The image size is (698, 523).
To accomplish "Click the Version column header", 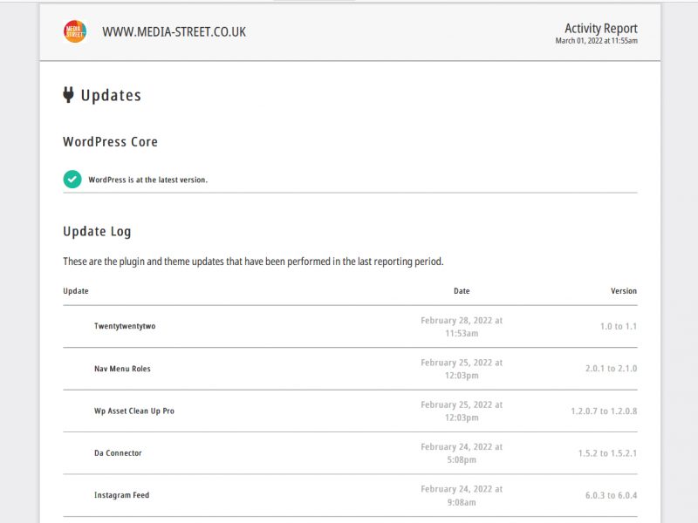I will point(624,291).
